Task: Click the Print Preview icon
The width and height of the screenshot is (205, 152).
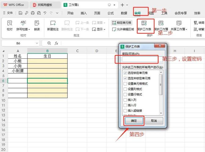Action: pos(39,13)
